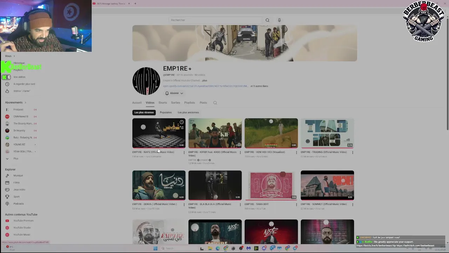
Task: Open the EMP1RE - NAFS video thumbnail
Action: (x=159, y=133)
